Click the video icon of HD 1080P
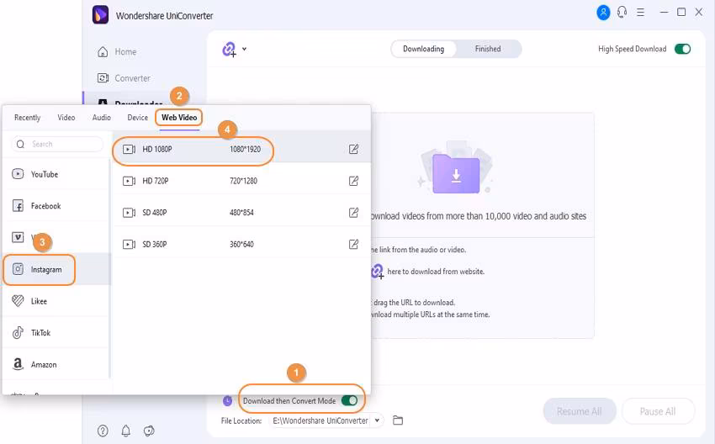This screenshot has height=444, width=715. [x=129, y=149]
